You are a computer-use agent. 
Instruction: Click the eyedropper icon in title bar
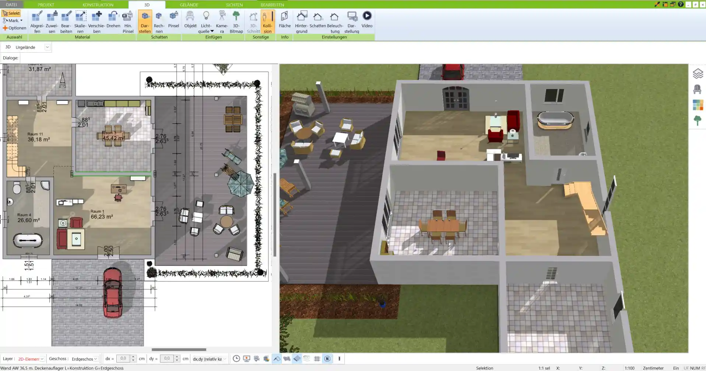pos(657,4)
